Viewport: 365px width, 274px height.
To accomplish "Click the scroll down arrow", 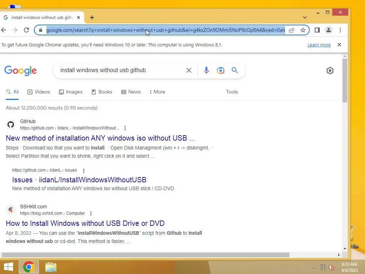I will 345,249.
